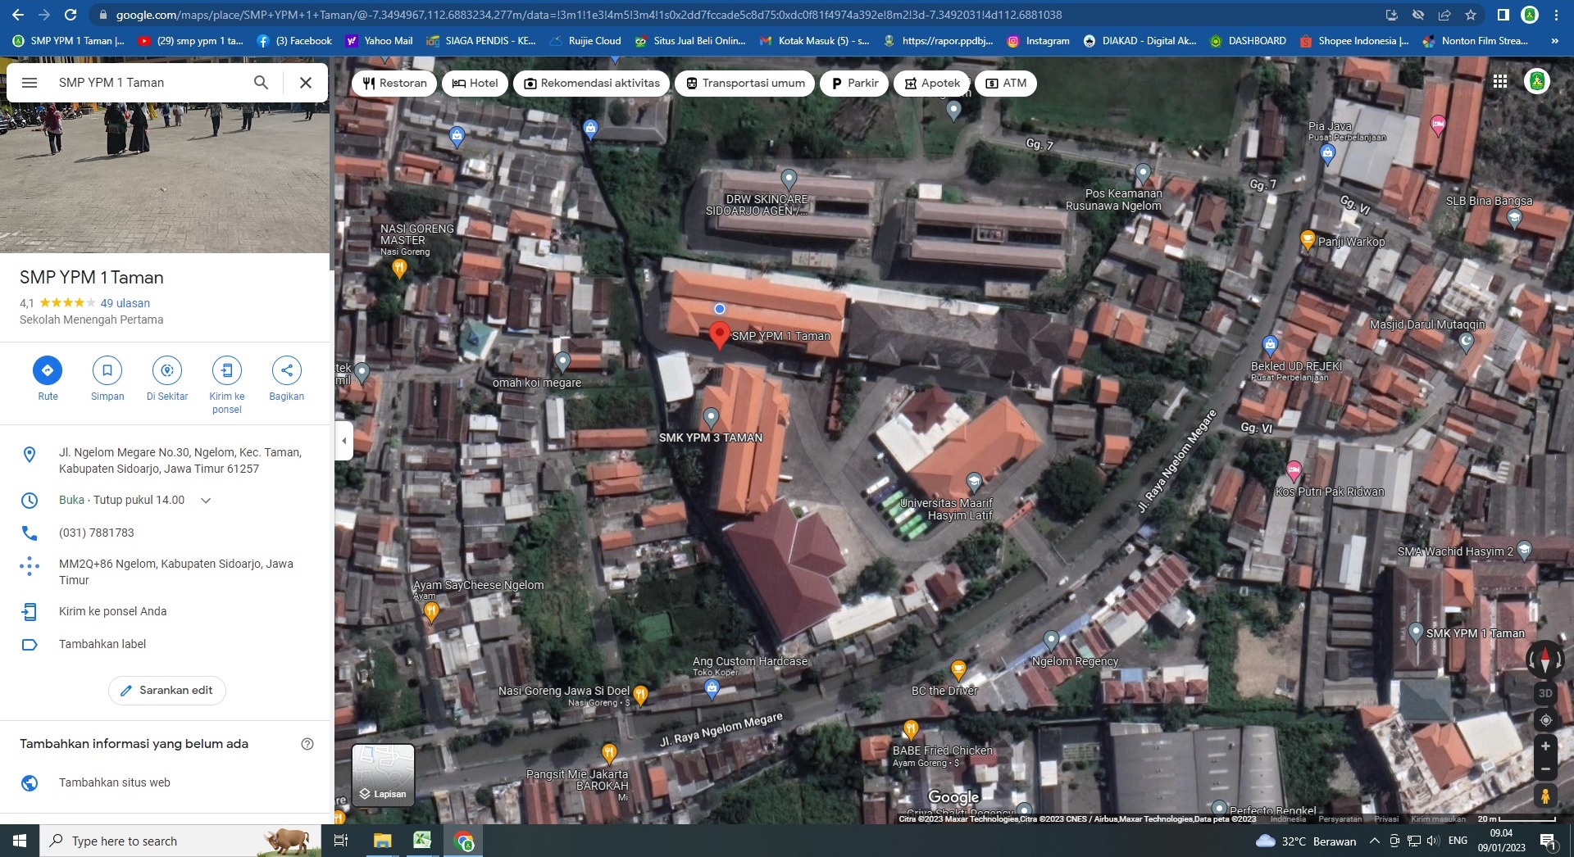Switch map type via Lapisan thumbnail
This screenshot has height=857, width=1574.
pos(383,775)
